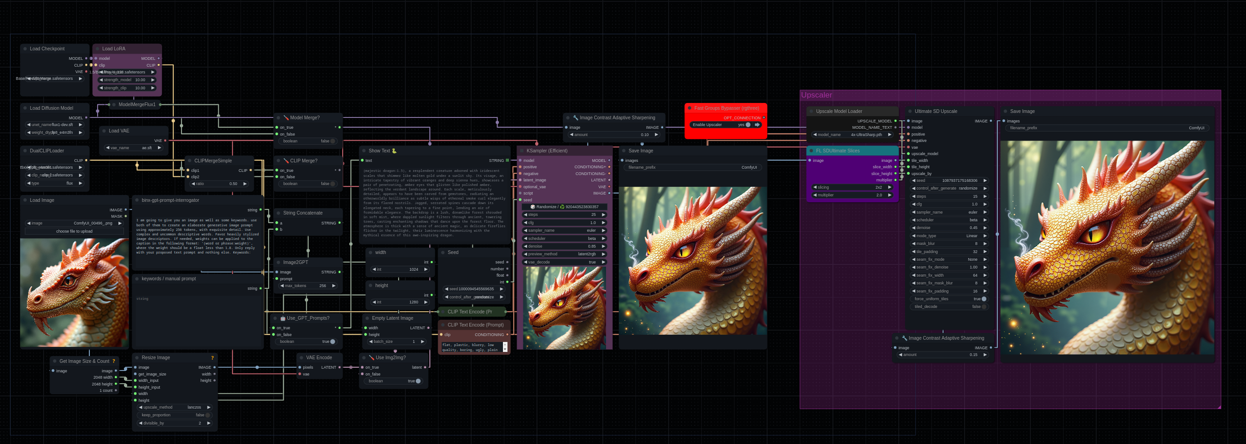Toggle keep_proportion in Resize Image
Viewport: 1246px width, 444px height.
(x=207, y=415)
